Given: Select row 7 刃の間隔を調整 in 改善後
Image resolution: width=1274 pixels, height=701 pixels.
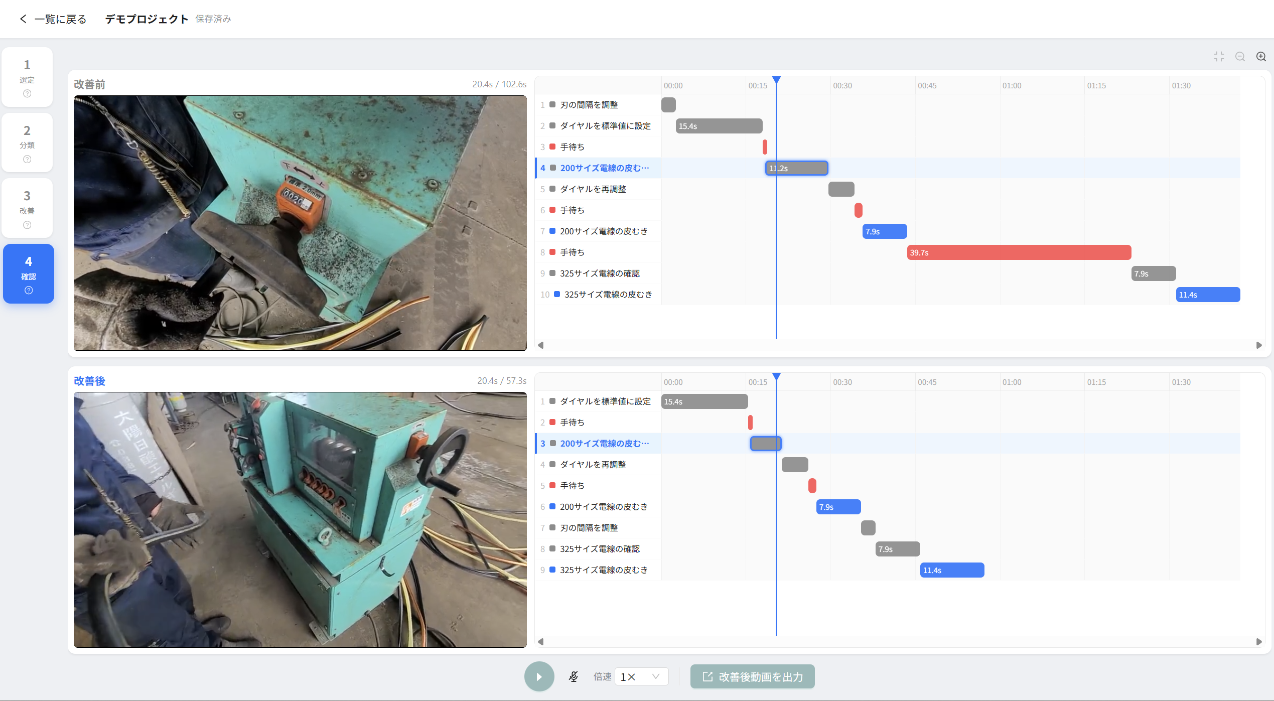Looking at the screenshot, I should (x=598, y=528).
